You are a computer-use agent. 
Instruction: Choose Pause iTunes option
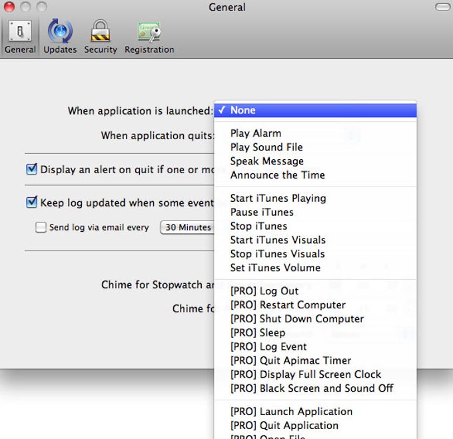[315, 212]
